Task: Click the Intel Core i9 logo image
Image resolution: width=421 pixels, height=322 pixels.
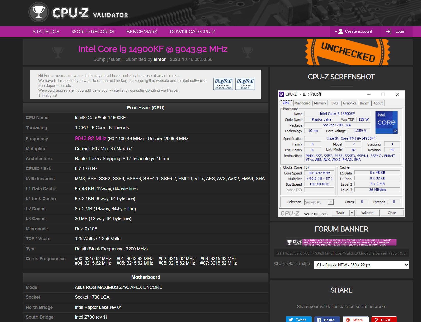Action: 386,122
